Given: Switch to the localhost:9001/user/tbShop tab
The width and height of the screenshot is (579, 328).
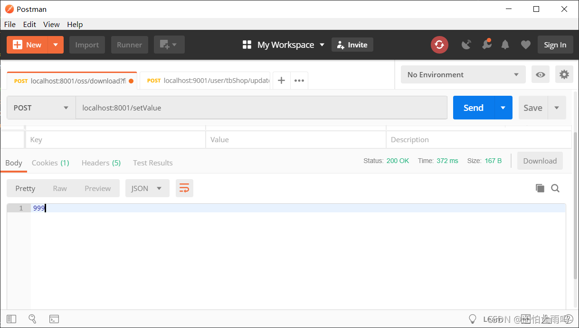Looking at the screenshot, I should [x=205, y=81].
